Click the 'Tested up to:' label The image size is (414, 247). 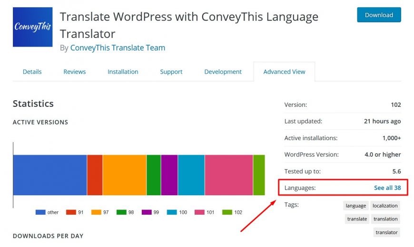click(303, 171)
